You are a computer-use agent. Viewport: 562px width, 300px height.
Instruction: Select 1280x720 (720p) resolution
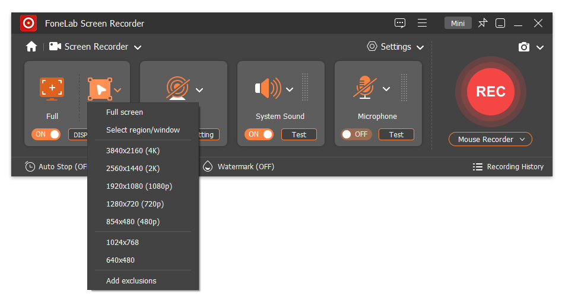click(x=143, y=204)
